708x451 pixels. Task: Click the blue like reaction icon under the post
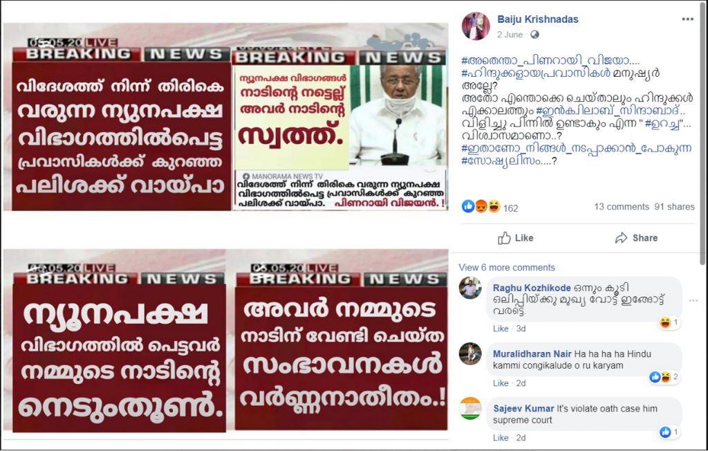tap(468, 207)
